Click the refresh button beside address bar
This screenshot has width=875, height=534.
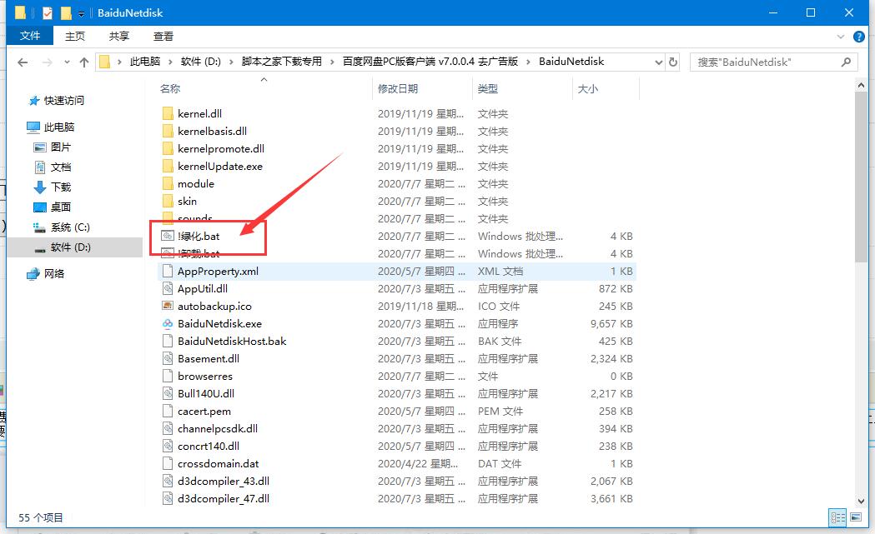coord(673,62)
